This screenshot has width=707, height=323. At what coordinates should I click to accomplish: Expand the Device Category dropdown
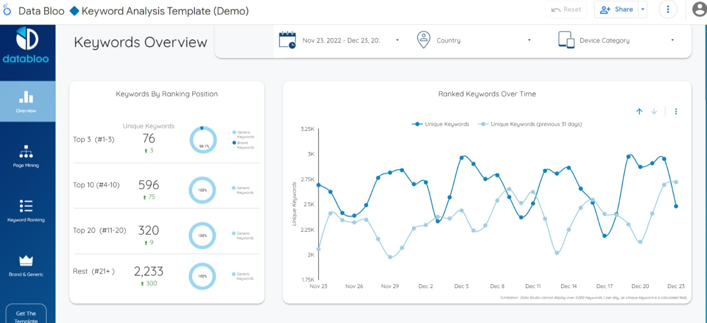pyautogui.click(x=672, y=40)
